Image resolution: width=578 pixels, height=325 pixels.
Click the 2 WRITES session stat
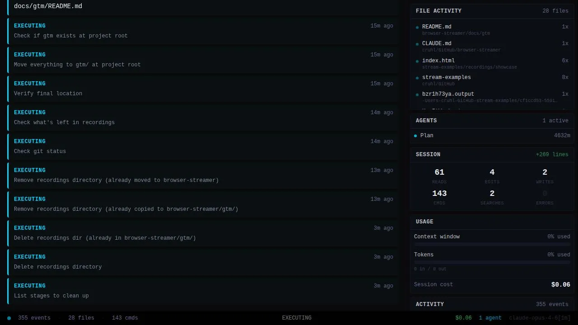tap(545, 176)
